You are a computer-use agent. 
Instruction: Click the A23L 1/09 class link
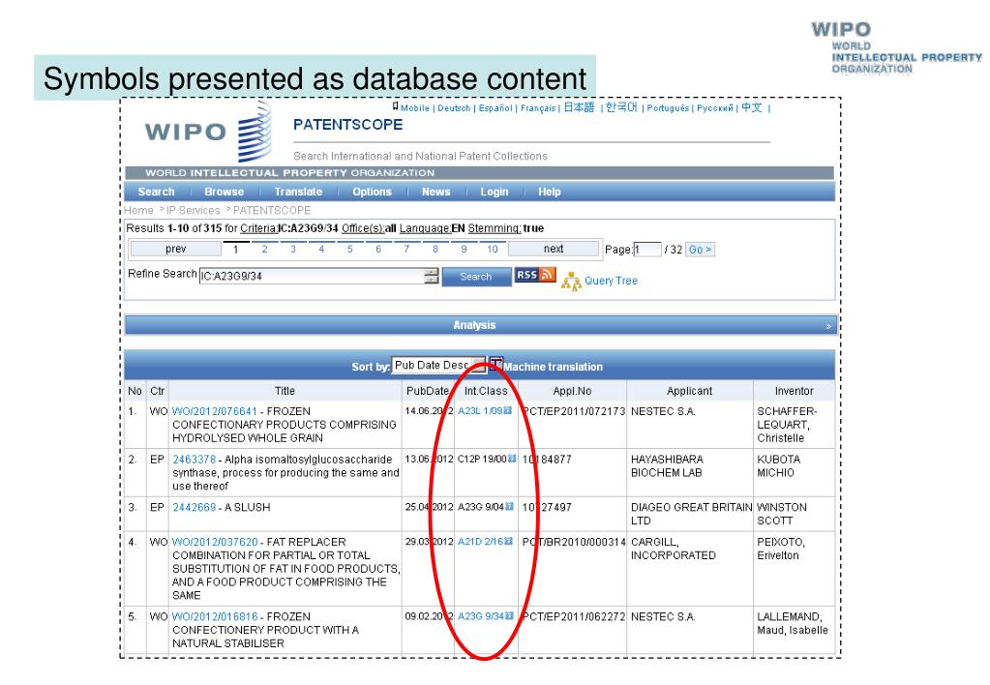480,411
